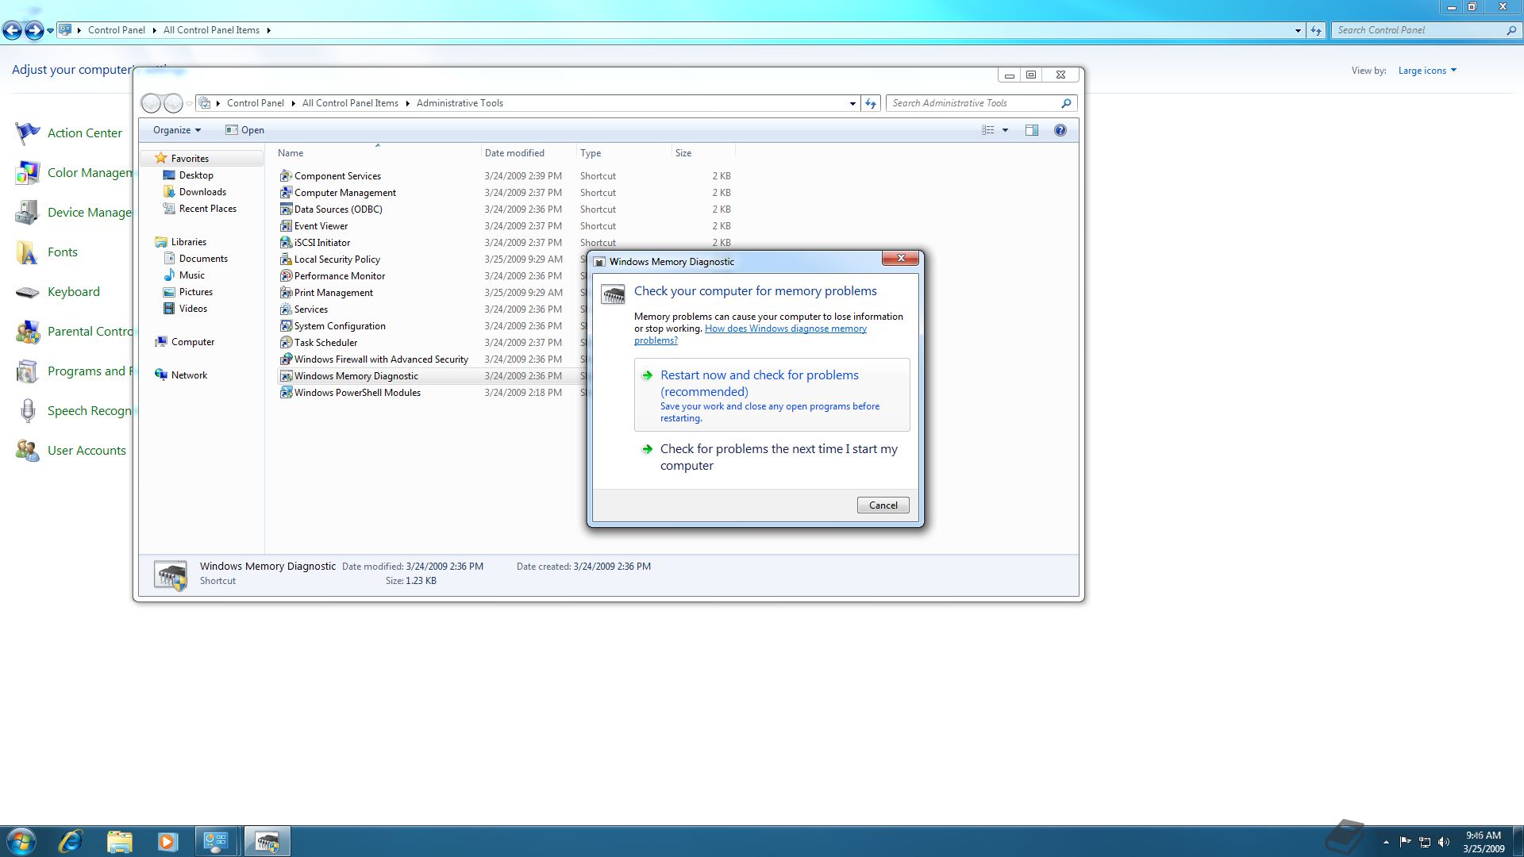Open the change-view dropdown arrow in Administrative Tools
Viewport: 1524px width, 857px height.
point(1005,130)
